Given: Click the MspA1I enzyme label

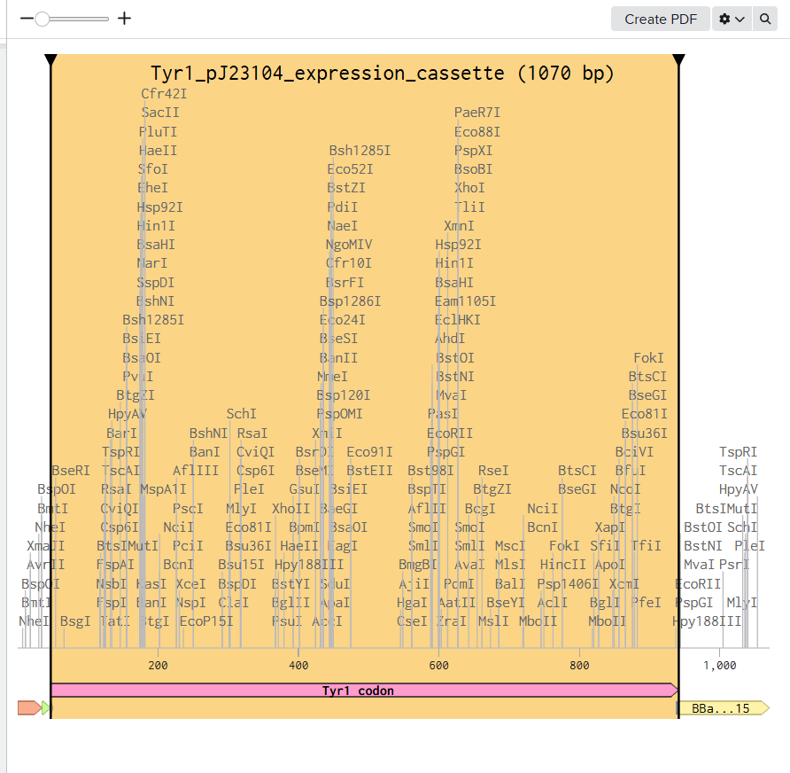Looking at the screenshot, I should [x=163, y=489].
